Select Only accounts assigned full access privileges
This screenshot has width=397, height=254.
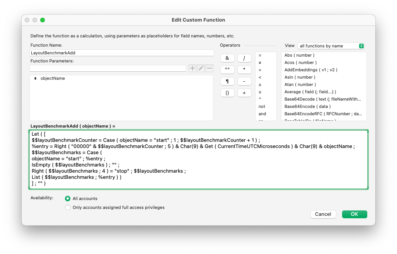[68, 207]
